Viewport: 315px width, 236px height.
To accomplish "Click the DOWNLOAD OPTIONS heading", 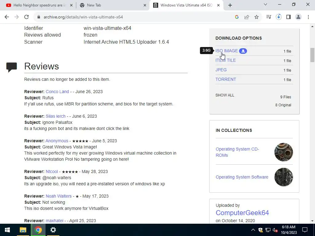I will point(239,38).
